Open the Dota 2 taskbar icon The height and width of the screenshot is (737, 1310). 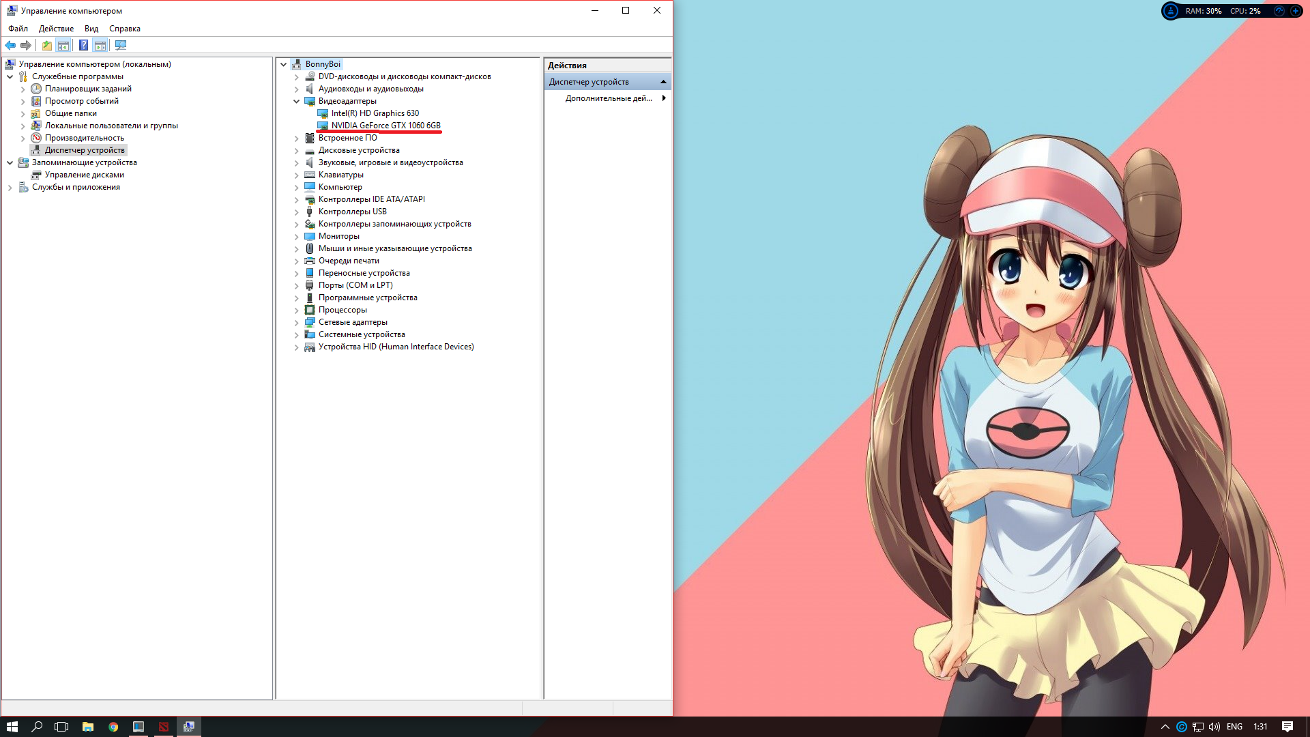coord(164,727)
